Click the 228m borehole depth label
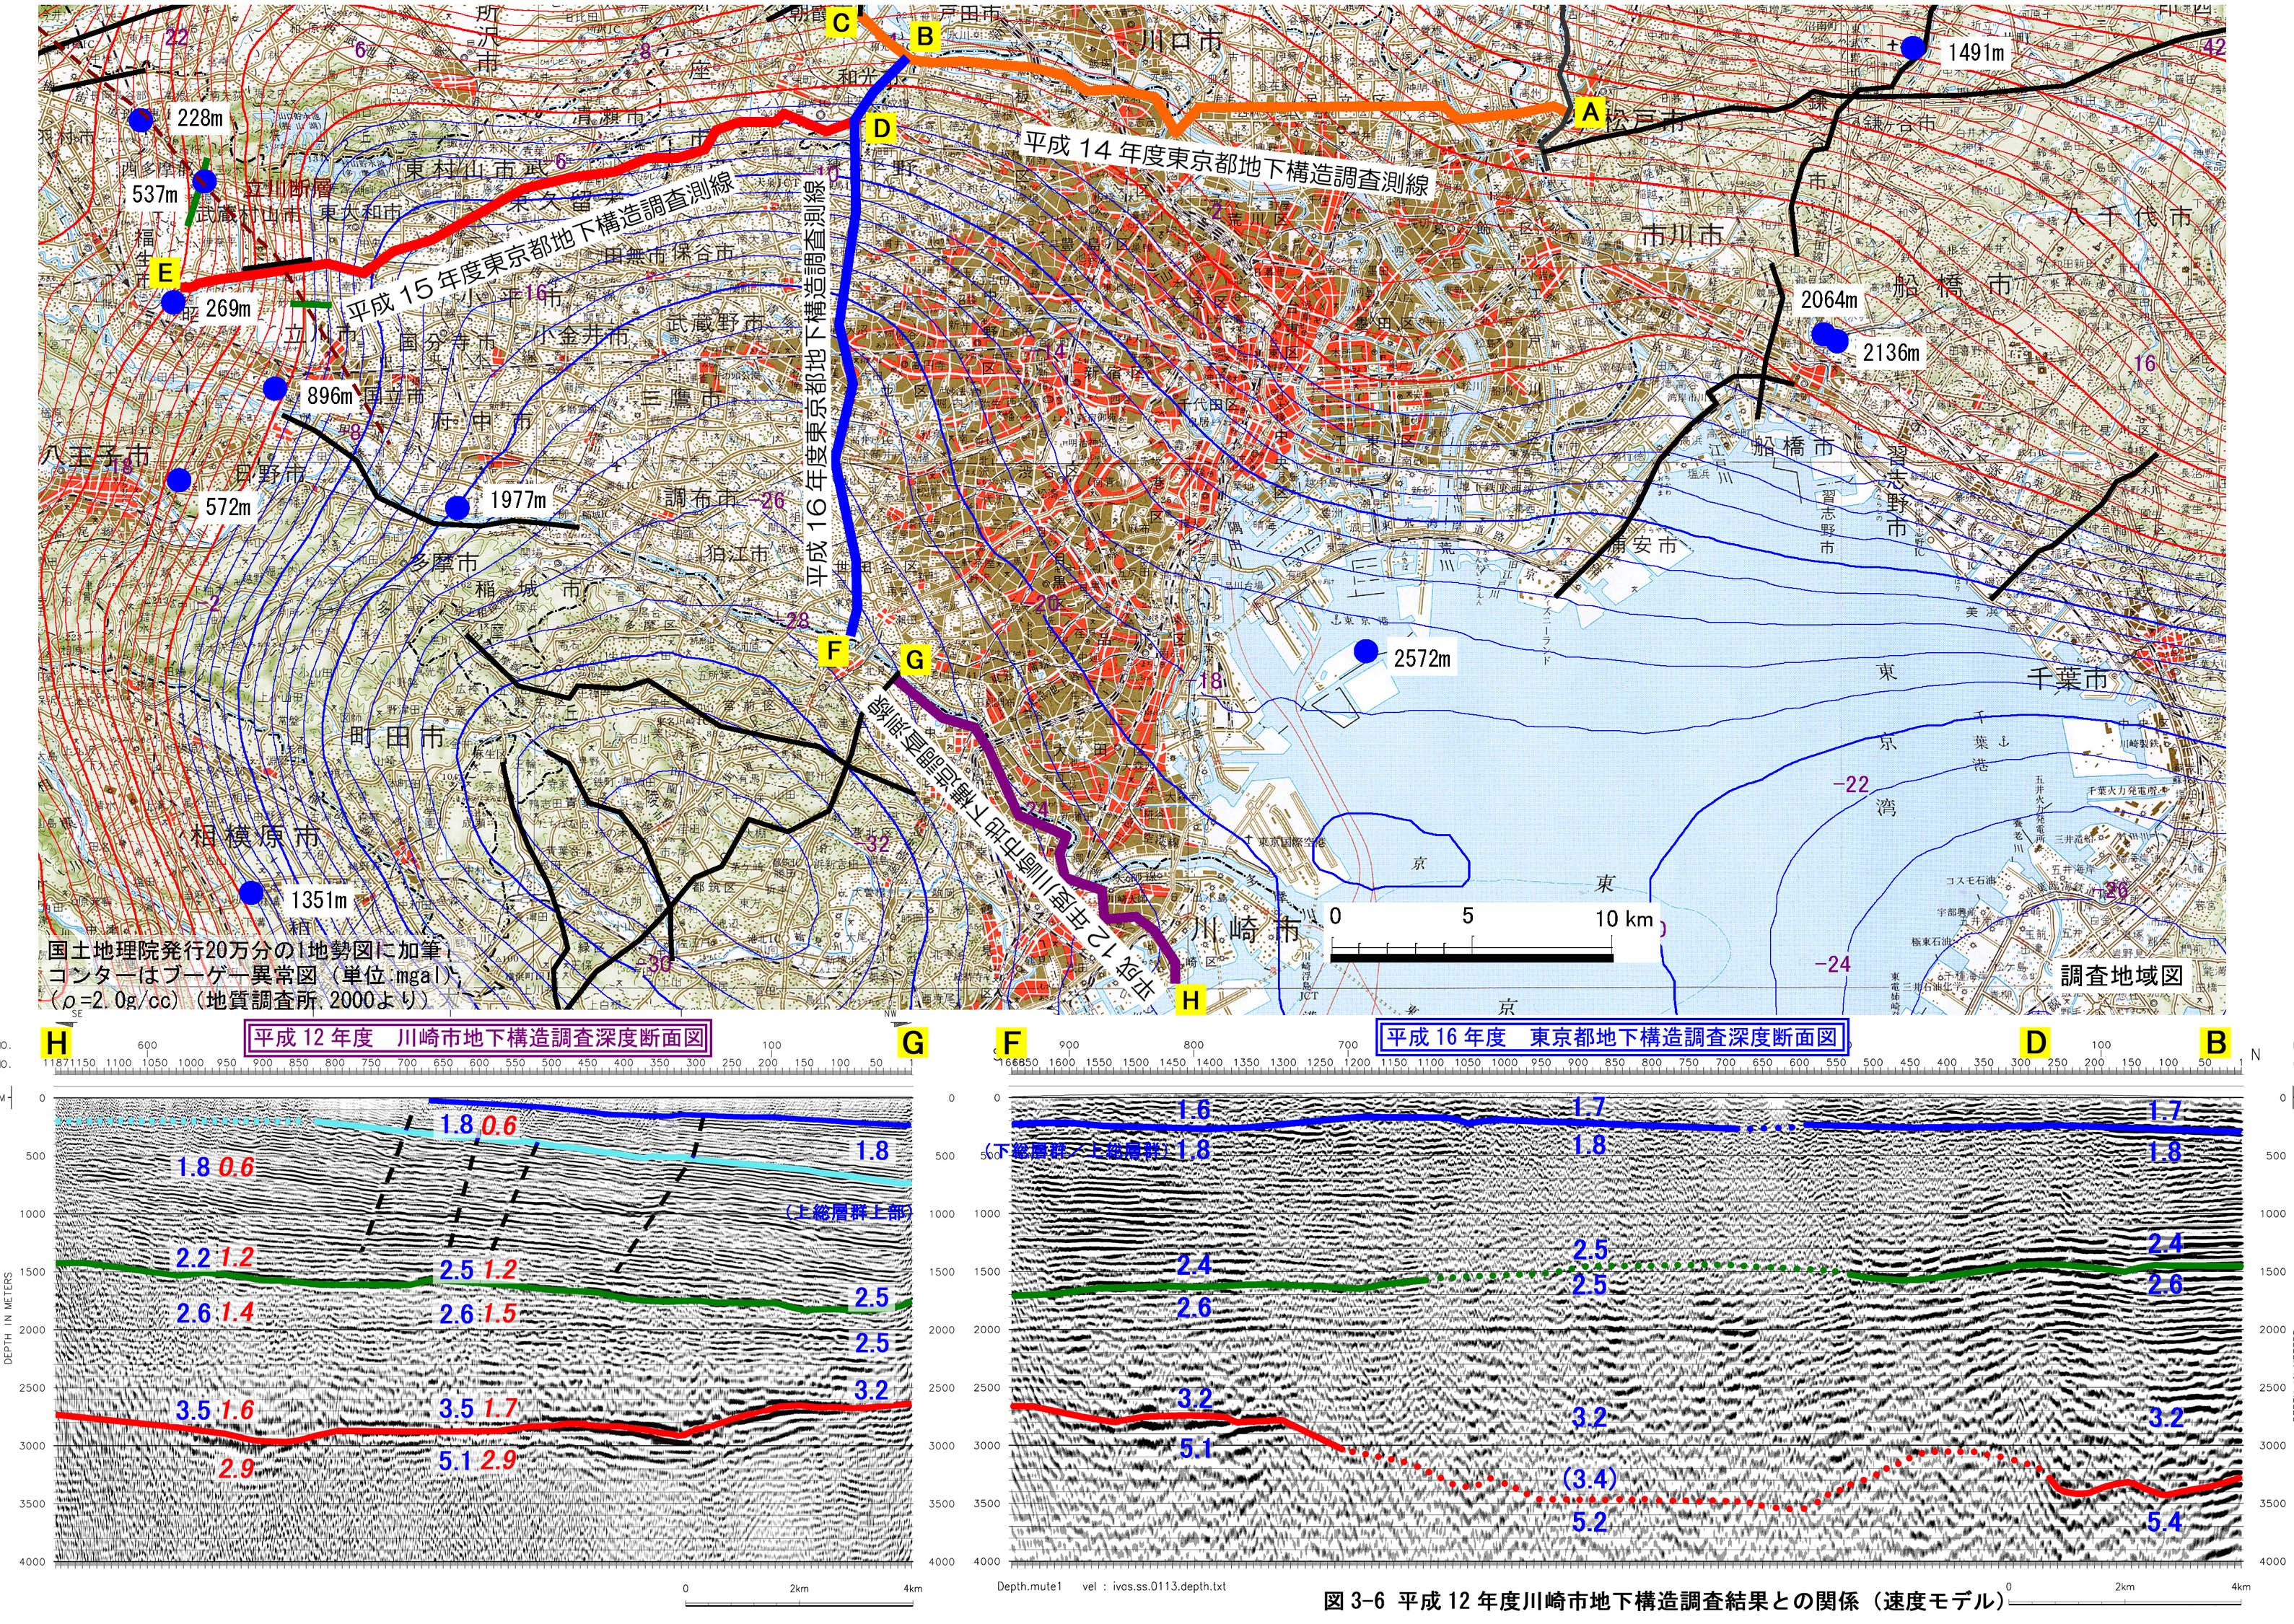The image size is (2294, 1624). pyautogui.click(x=200, y=118)
